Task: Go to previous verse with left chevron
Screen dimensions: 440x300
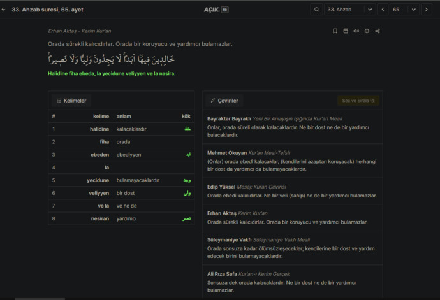Action: coord(383,10)
